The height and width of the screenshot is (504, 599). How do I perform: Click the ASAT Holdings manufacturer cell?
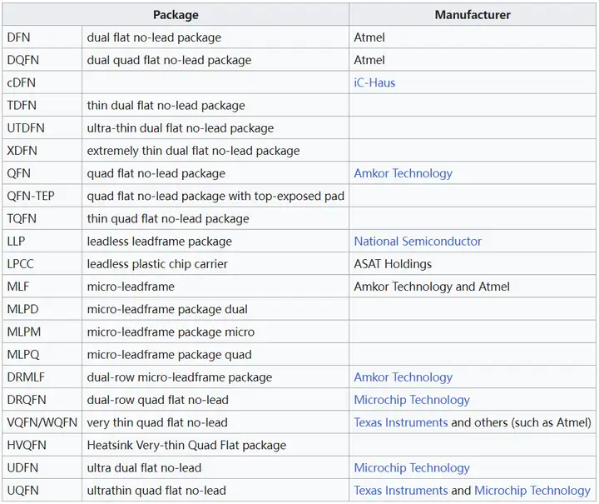pos(473,264)
